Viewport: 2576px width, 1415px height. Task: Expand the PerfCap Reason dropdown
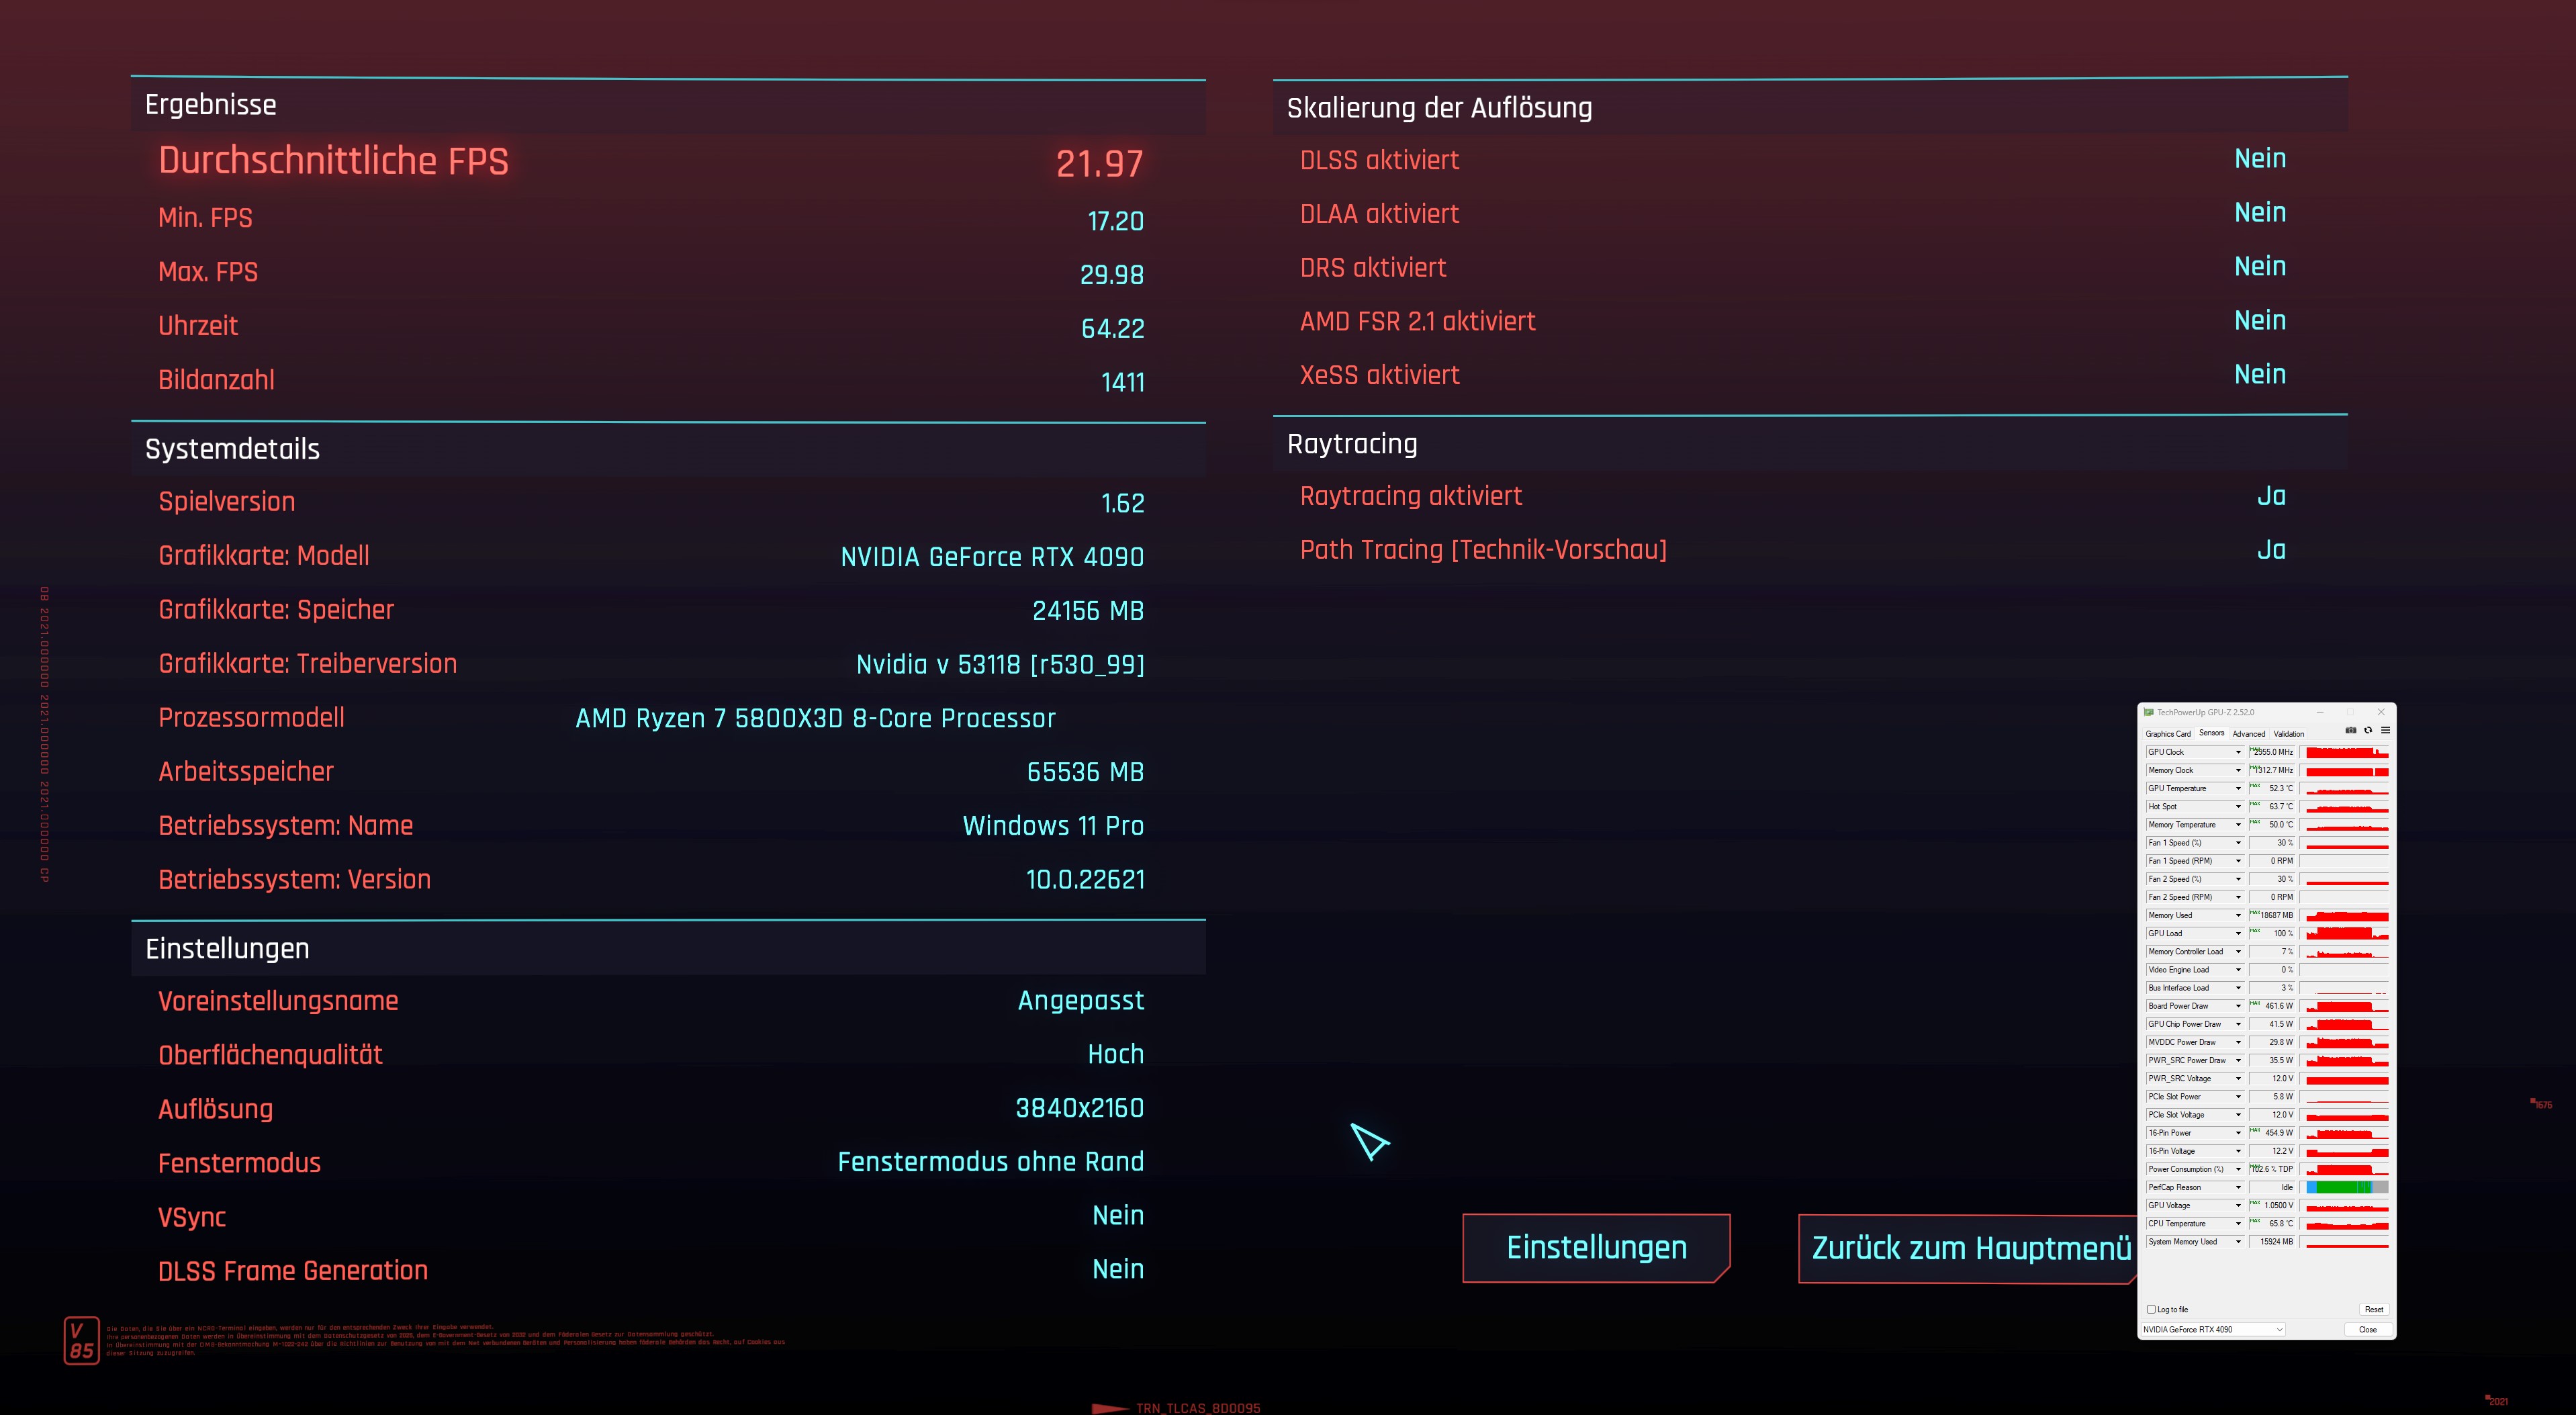coord(2238,1187)
